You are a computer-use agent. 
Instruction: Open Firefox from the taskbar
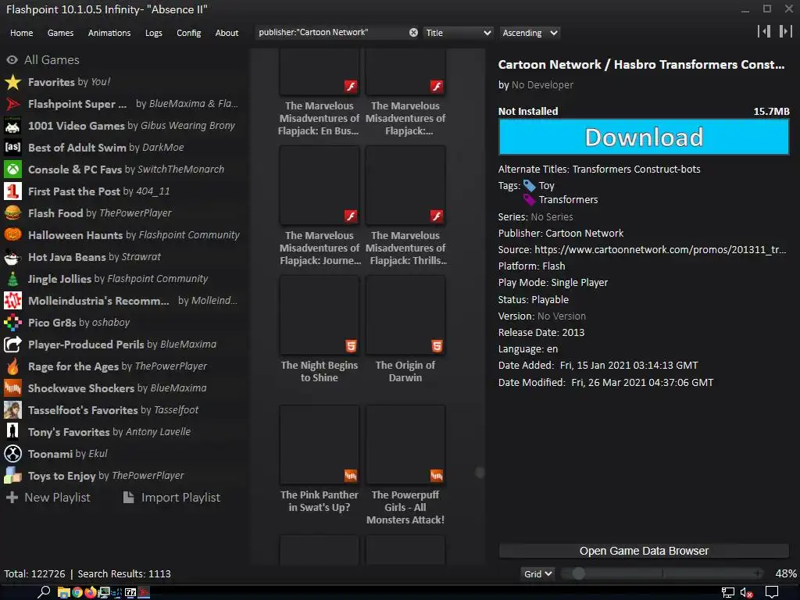(x=91, y=592)
